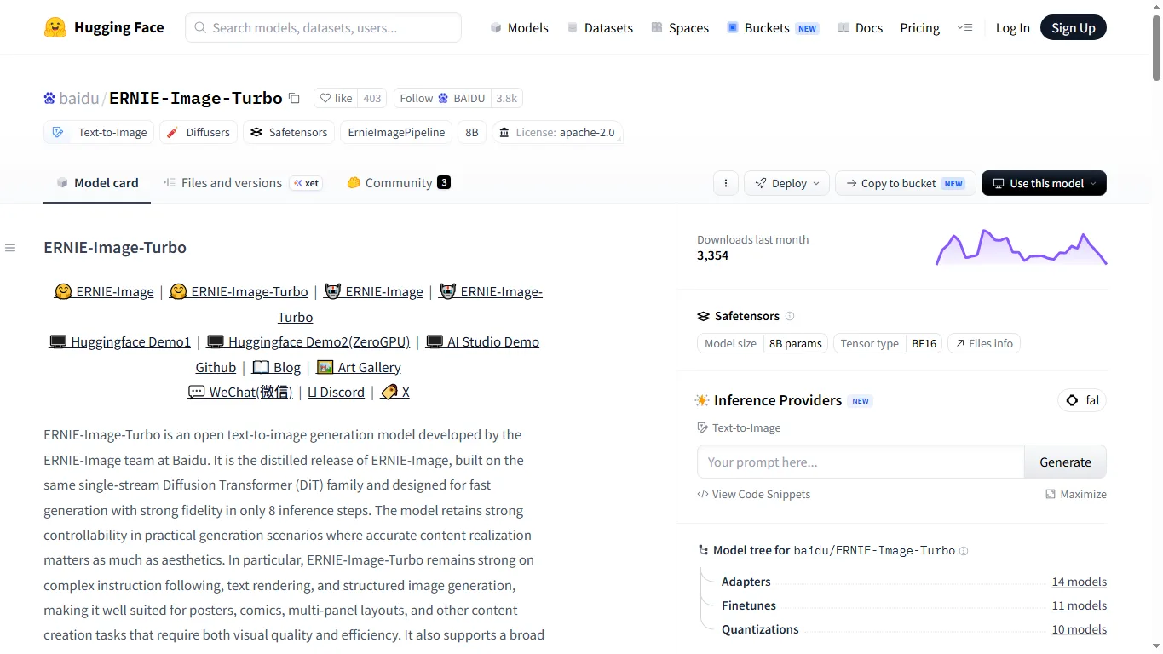Click the fal inference provider badge
Viewport: 1163px width, 654px height.
point(1082,400)
